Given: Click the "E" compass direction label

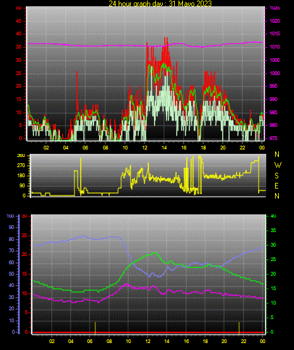Looking at the screenshot, I should (x=276, y=186).
